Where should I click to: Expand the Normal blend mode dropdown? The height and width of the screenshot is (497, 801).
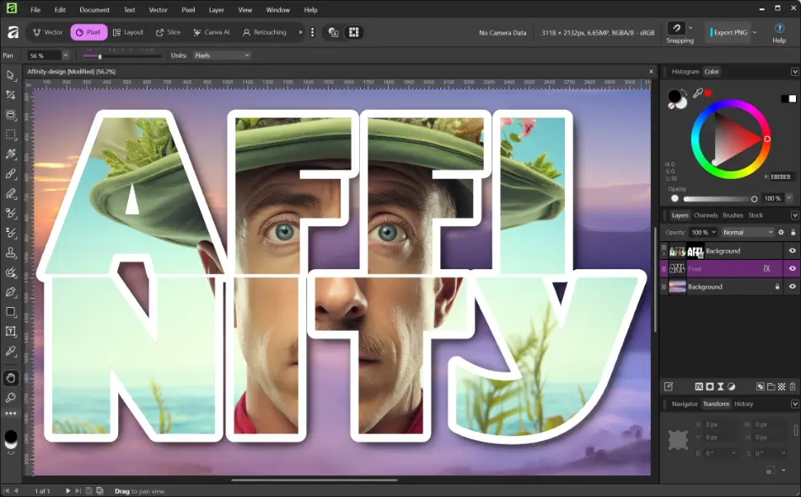747,232
